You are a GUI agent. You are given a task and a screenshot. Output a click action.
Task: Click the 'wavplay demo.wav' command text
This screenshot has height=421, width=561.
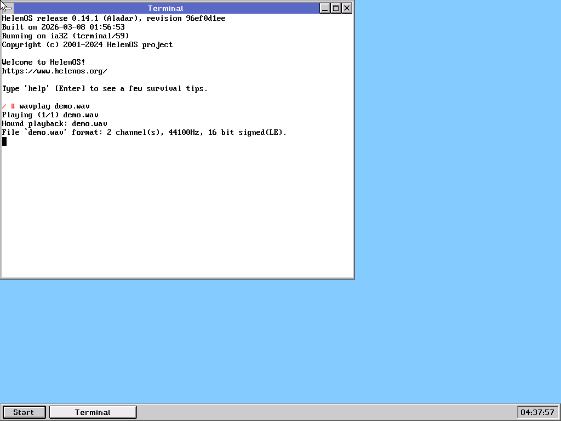tap(54, 106)
